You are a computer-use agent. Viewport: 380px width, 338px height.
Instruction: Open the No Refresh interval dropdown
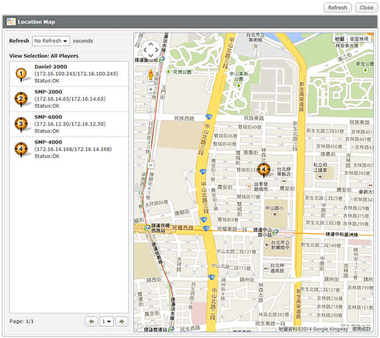[51, 41]
